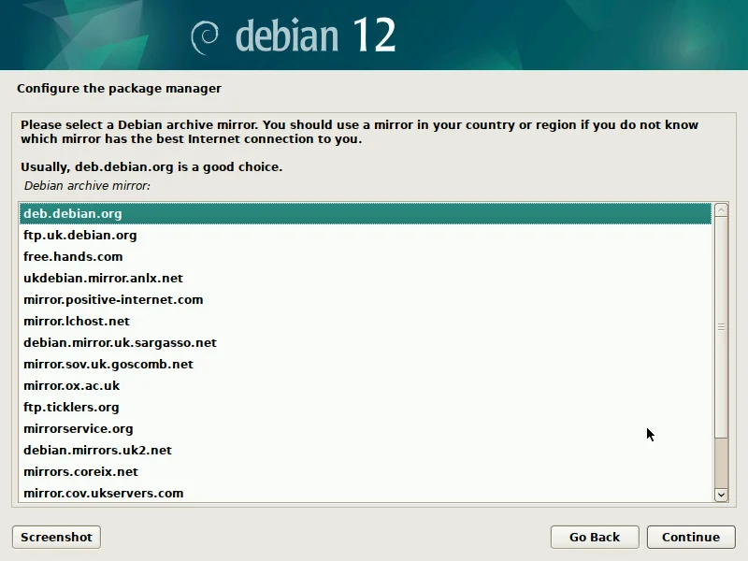The width and height of the screenshot is (748, 561).
Task: Click the scrollbar up arrow
Action: point(721,209)
